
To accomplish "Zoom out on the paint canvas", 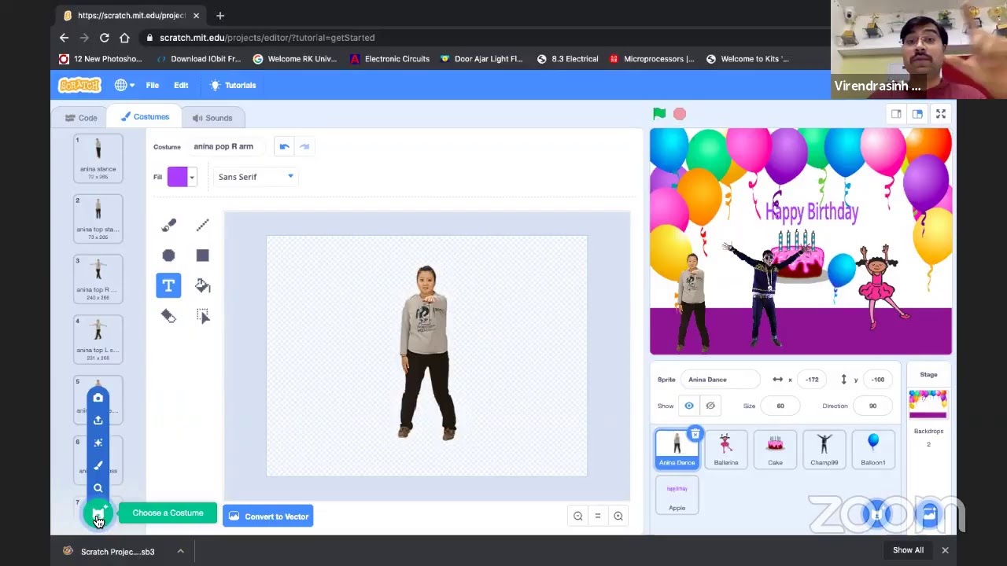I will point(578,516).
